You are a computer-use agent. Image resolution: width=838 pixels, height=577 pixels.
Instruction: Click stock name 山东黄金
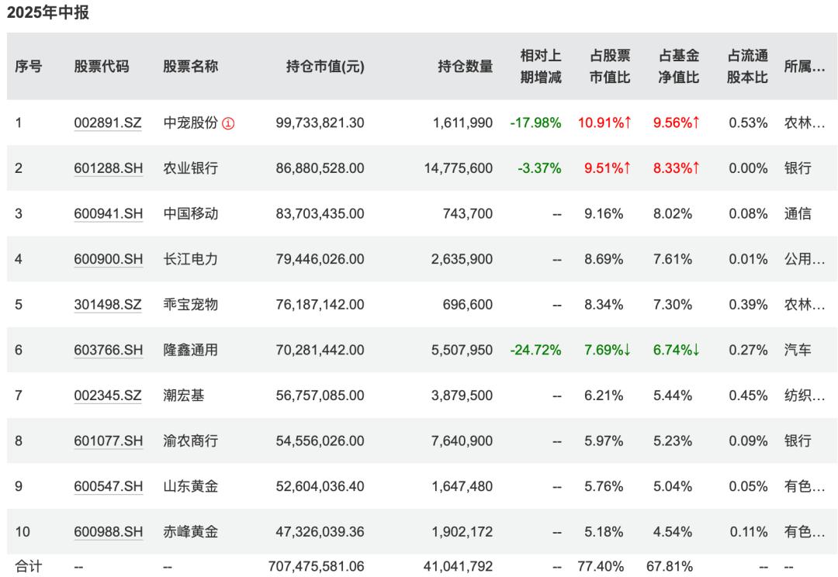click(191, 486)
